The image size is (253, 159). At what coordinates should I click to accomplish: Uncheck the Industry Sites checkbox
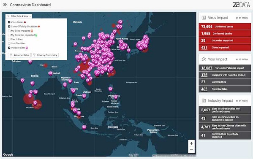coord(9,48)
